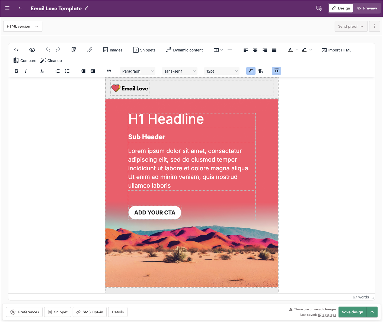Insert a blockquote using the quote icon

[109, 71]
